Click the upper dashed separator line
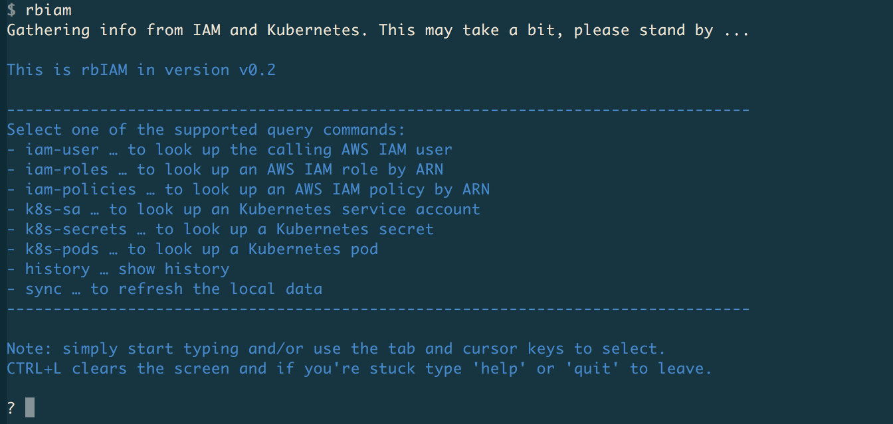 [378, 110]
